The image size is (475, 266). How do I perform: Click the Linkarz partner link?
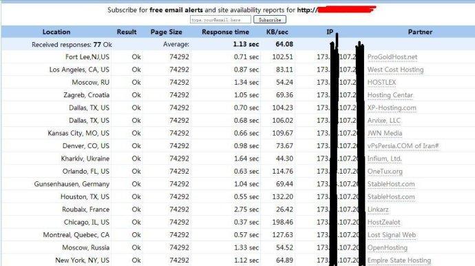coord(378,209)
